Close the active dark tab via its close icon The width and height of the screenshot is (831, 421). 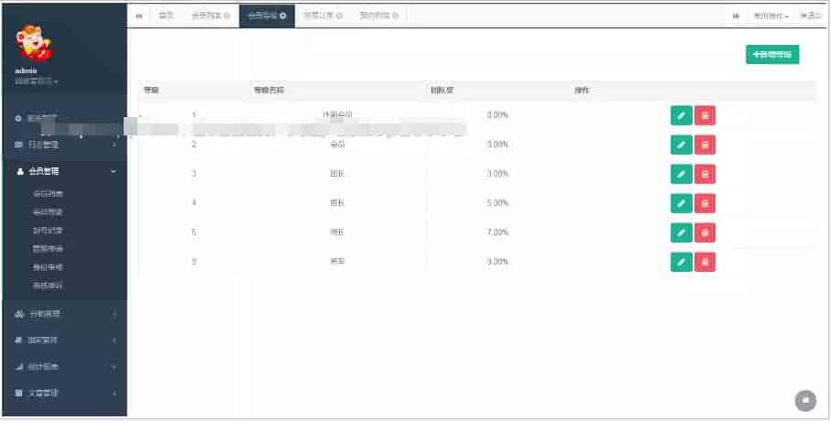(283, 16)
